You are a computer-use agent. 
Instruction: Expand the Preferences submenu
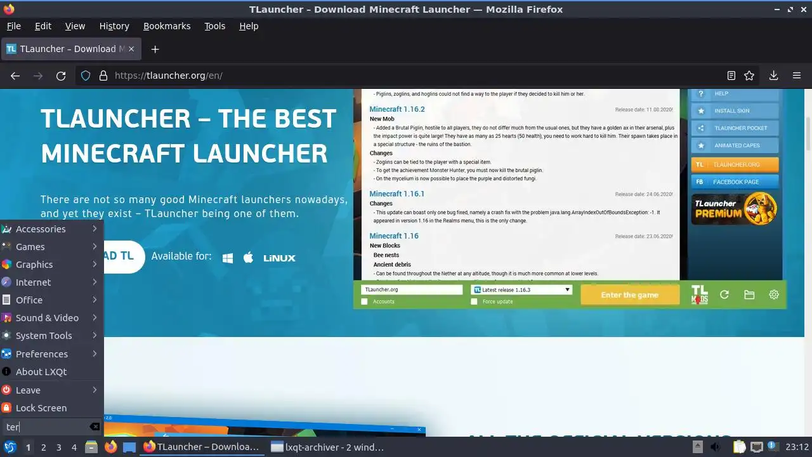tap(51, 354)
